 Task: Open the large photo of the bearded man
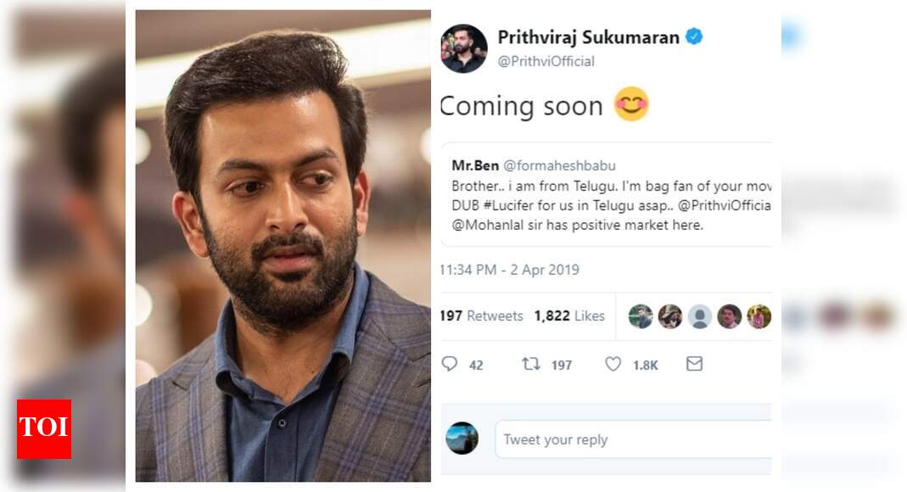[283, 246]
